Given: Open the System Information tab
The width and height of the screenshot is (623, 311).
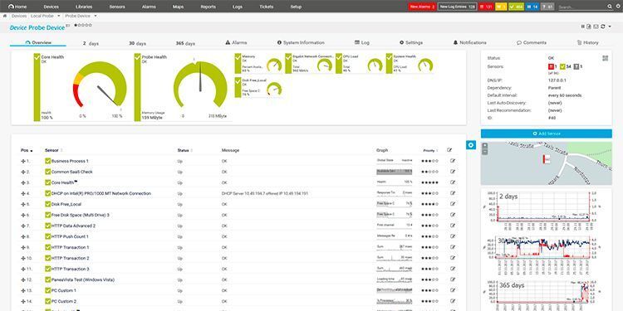Looking at the screenshot, I should tap(301, 42).
